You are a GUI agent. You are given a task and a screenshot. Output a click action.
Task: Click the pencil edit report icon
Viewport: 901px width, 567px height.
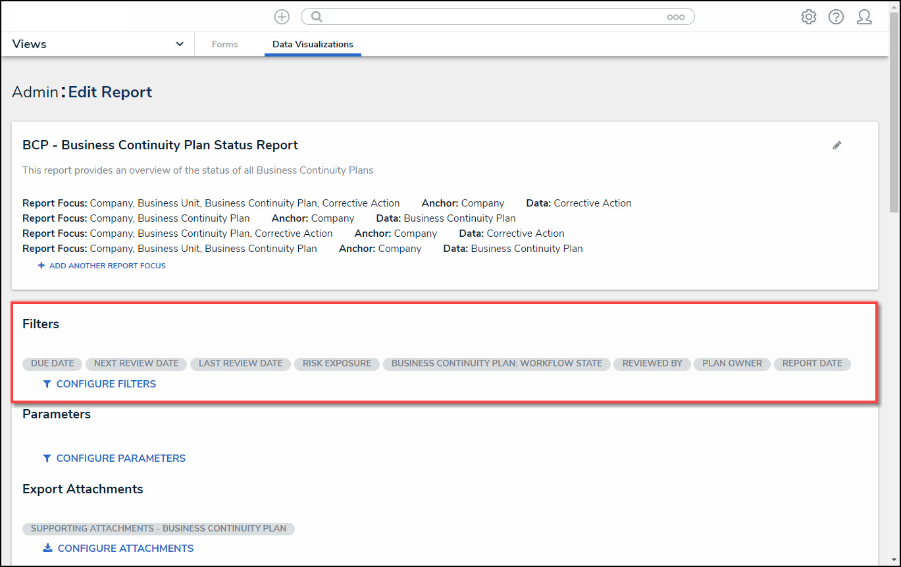coord(837,145)
